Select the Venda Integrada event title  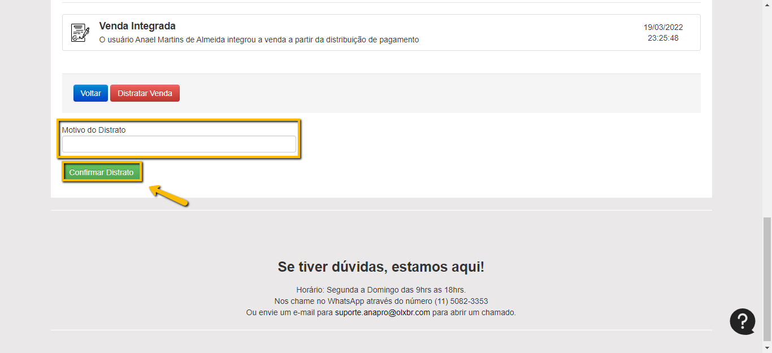click(137, 26)
